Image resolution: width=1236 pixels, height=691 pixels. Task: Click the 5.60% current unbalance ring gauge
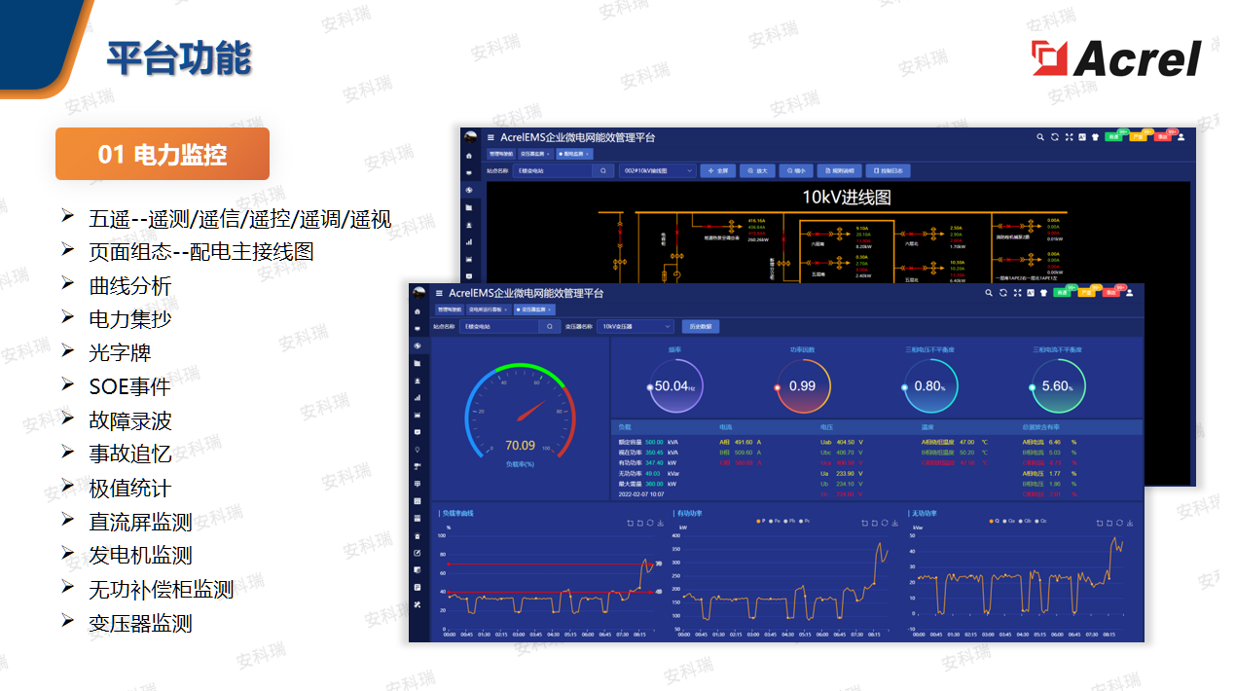coord(1059,386)
